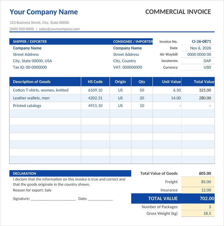Click the consignee's Company Name cell
Image resolution: width=224 pixels, height=226 pixels.
pyautogui.click(x=127, y=48)
